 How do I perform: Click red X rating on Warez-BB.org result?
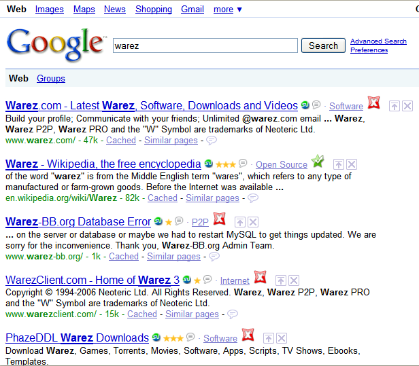(220, 219)
